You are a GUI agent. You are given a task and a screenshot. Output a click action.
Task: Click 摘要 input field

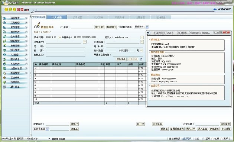click(x=65, y=51)
